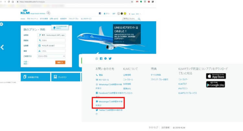
Task: Click the magnifier search icon in header
Action: point(139,19)
